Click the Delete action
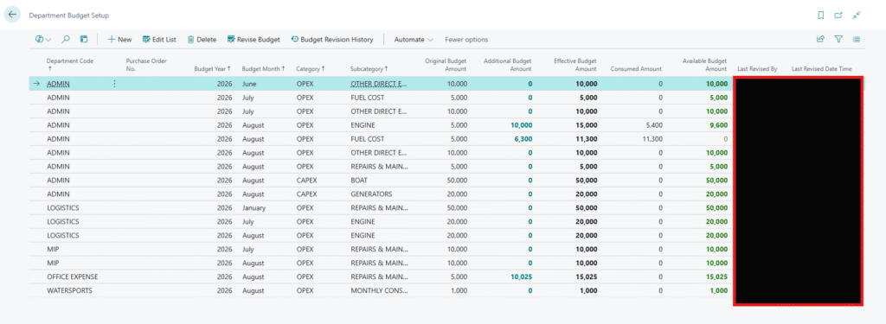The image size is (886, 324). pyautogui.click(x=202, y=40)
